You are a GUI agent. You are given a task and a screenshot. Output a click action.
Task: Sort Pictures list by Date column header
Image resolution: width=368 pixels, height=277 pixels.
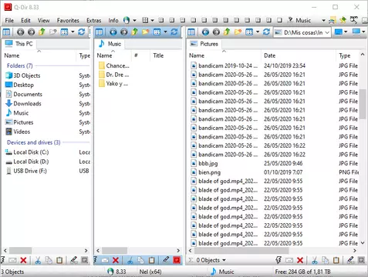[x=269, y=55]
